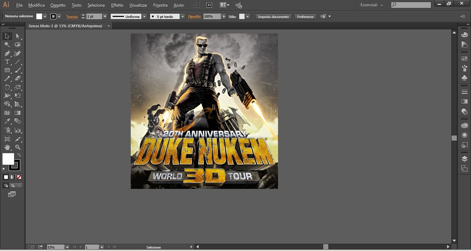Select the Selection tool (black arrow)
This screenshot has width=471, height=251.
[x=7, y=36]
